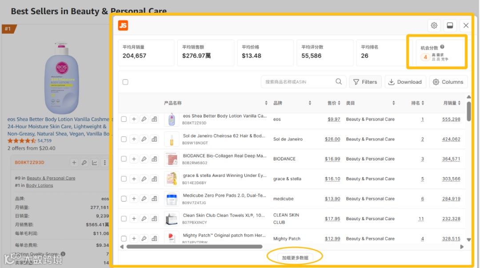Check the Clean Skin Club row

124,218
